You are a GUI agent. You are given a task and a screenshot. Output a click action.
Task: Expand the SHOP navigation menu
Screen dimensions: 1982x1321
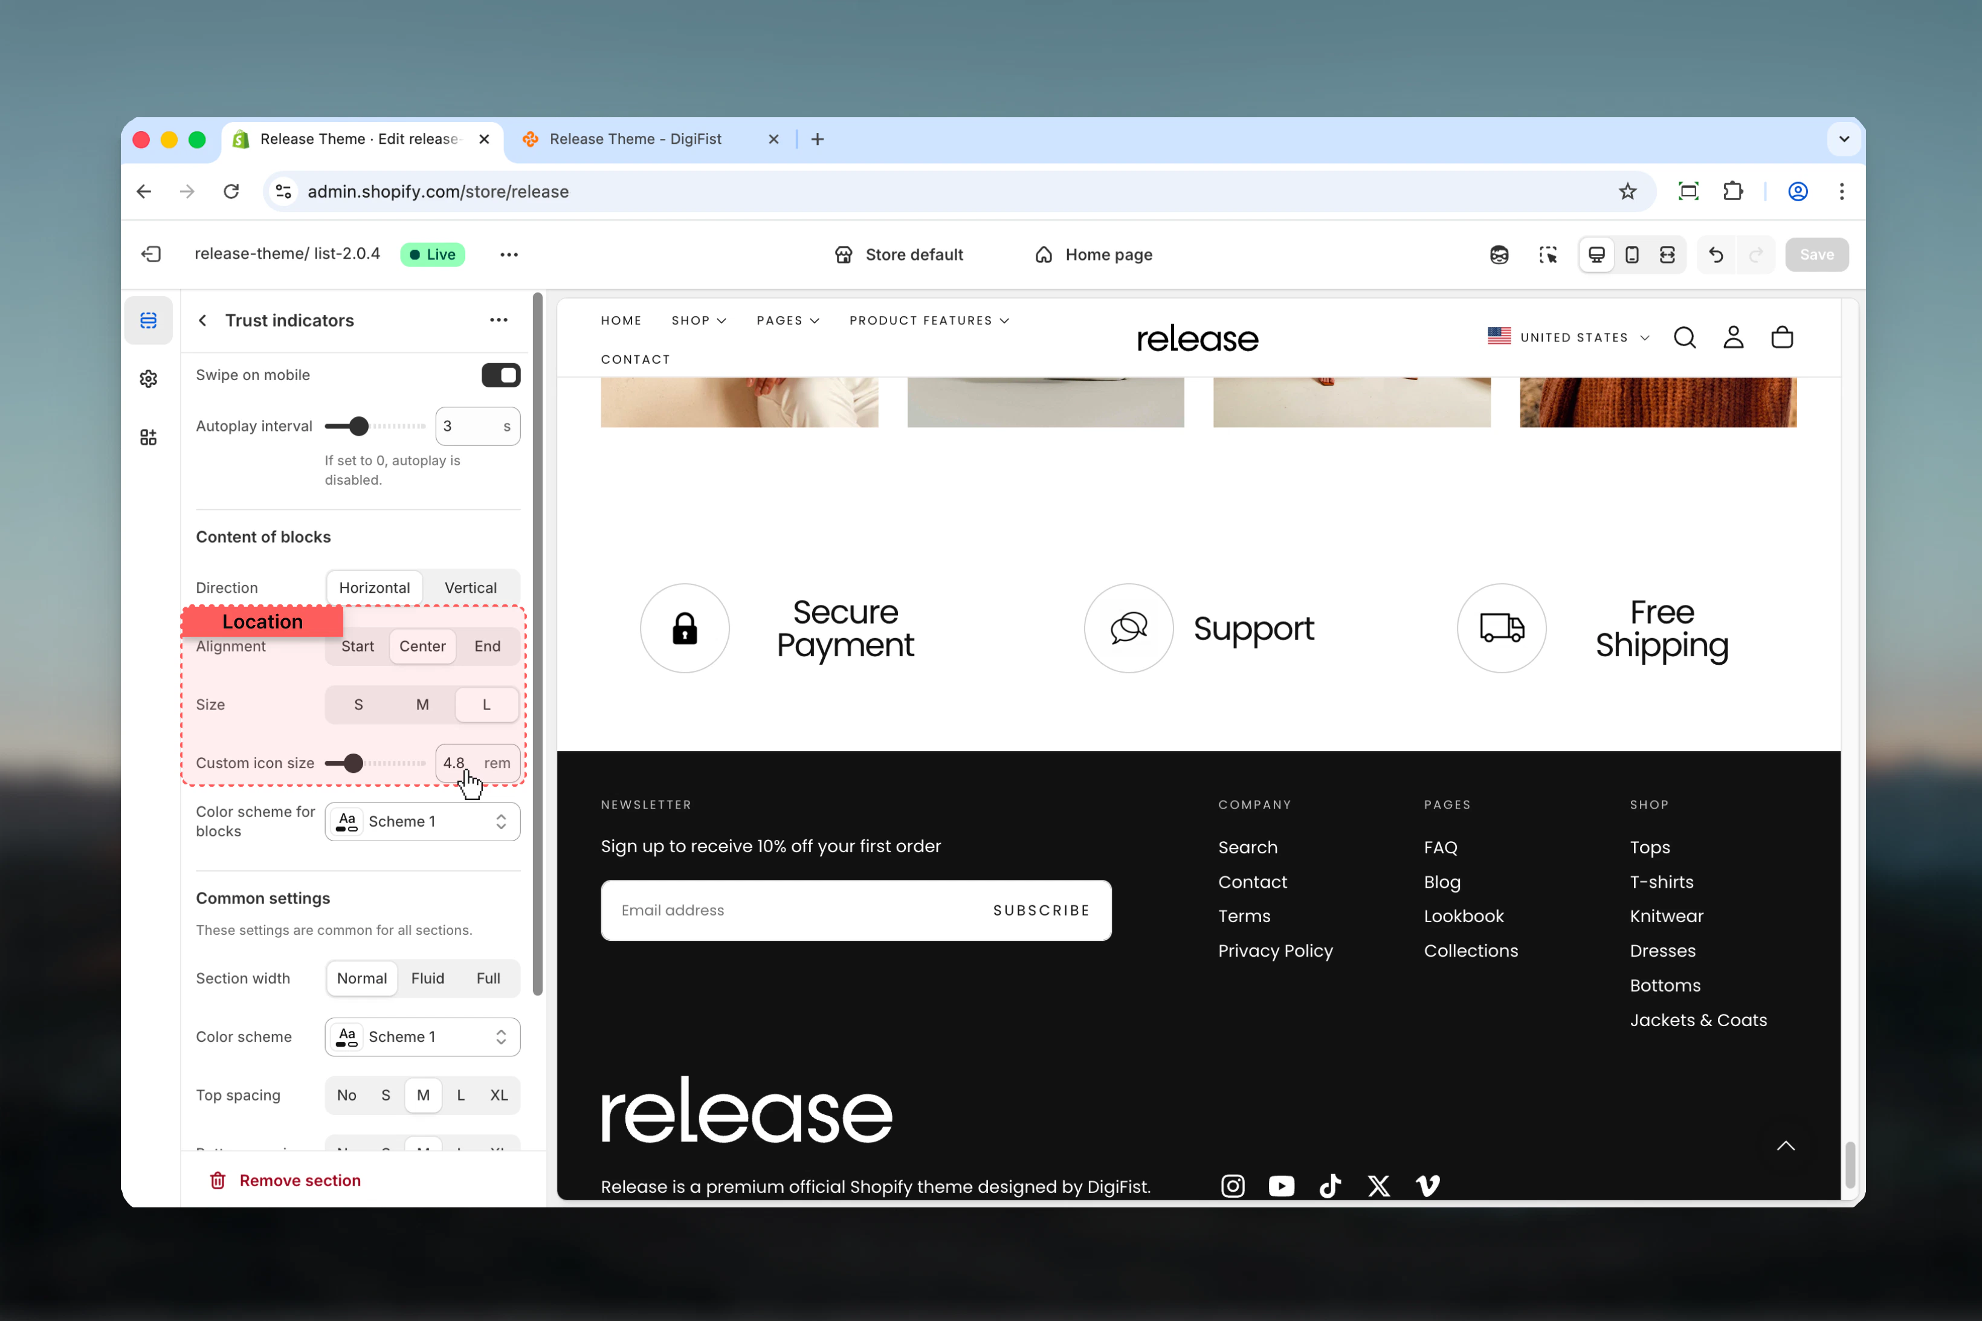699,320
